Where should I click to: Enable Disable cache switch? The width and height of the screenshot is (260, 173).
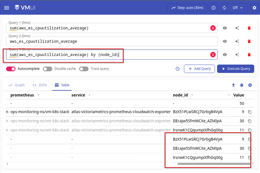47,69
